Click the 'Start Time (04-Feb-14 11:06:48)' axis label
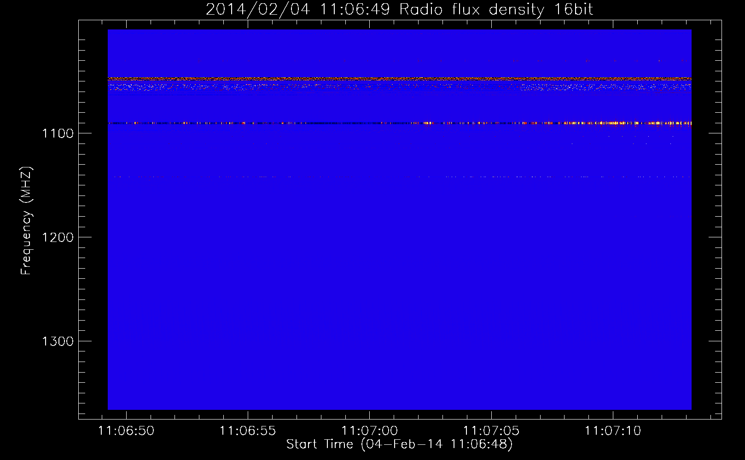The width and height of the screenshot is (745, 460). (x=399, y=444)
